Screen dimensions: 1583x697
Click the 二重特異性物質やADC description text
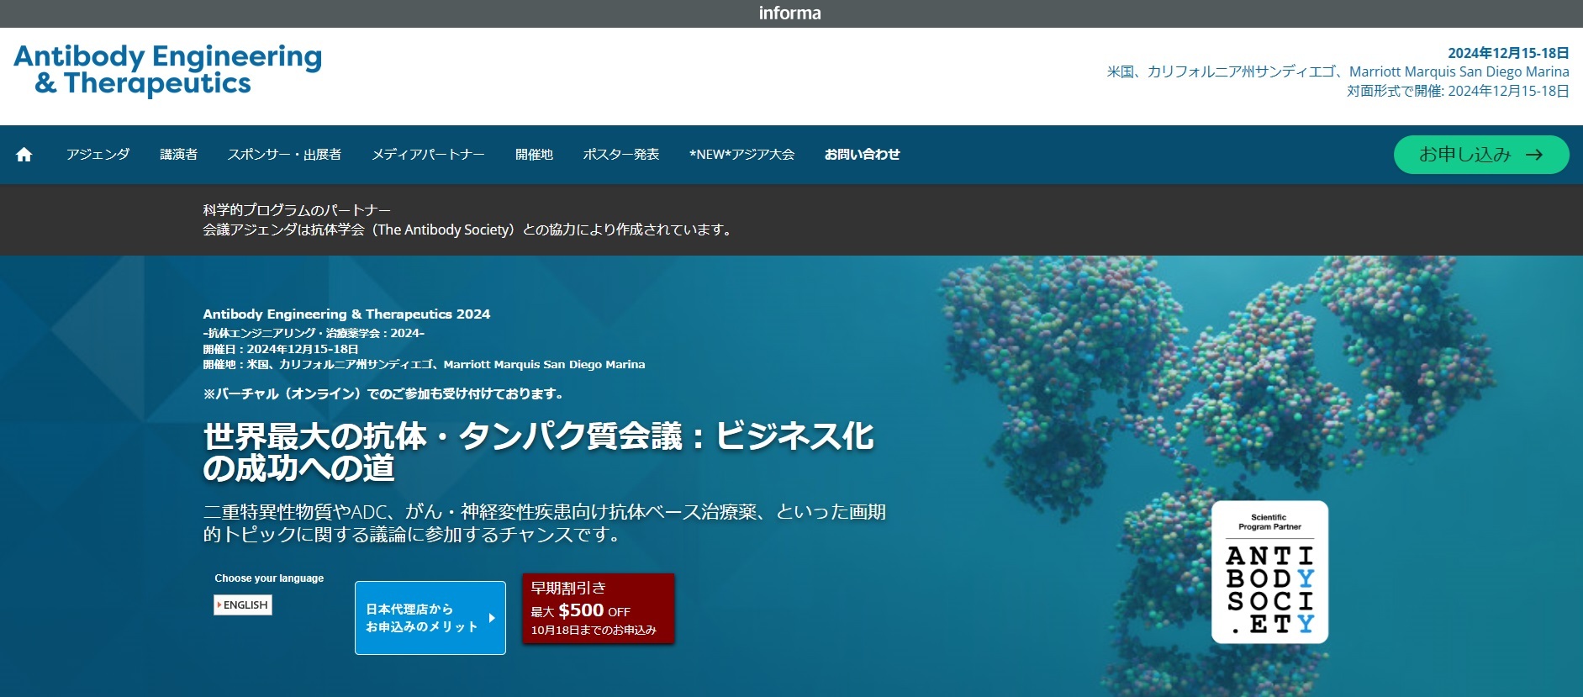[545, 523]
